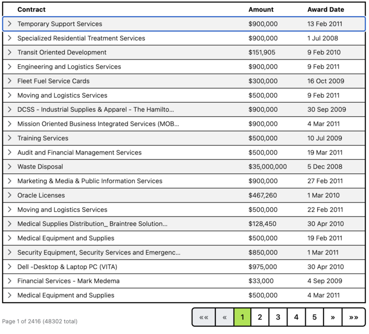Open page 4 of results

pos(296,317)
